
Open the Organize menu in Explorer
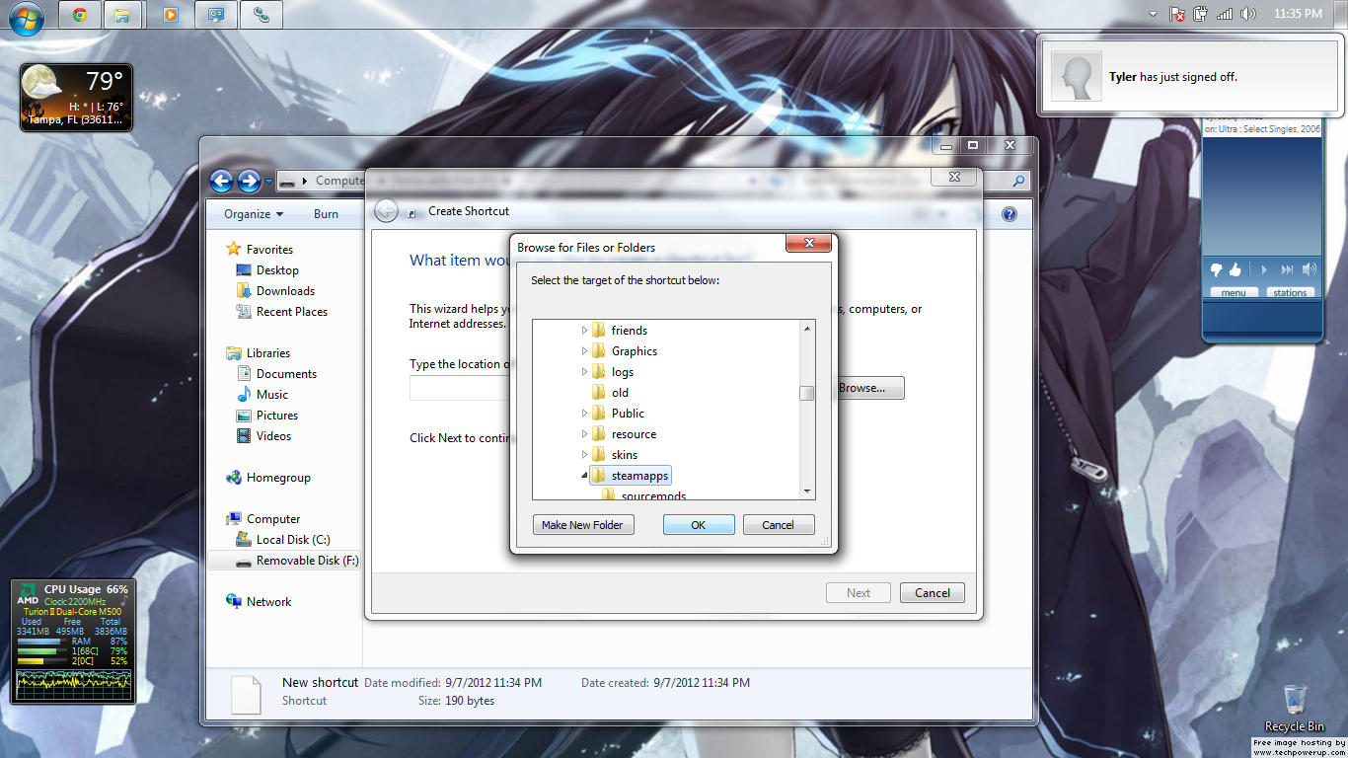pos(254,214)
